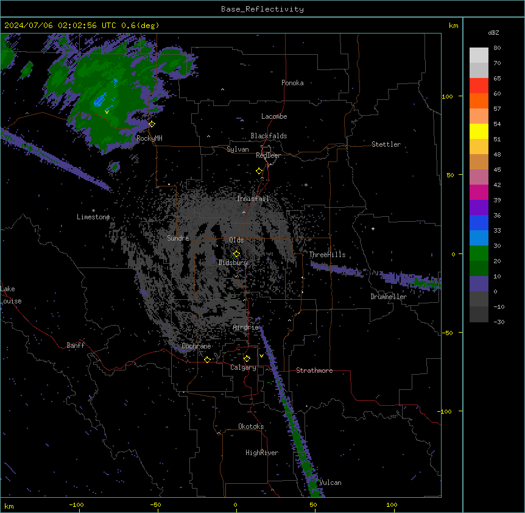
Task: Select the red 60-65 dBZ legend swatch
Action: (479, 85)
